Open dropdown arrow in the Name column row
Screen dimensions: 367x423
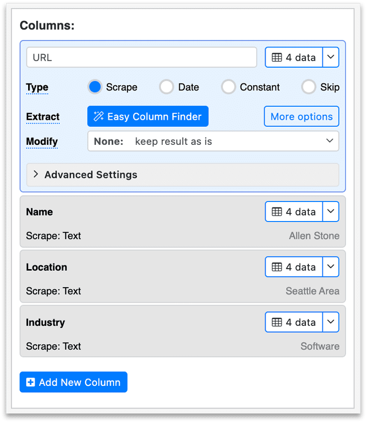click(x=330, y=212)
